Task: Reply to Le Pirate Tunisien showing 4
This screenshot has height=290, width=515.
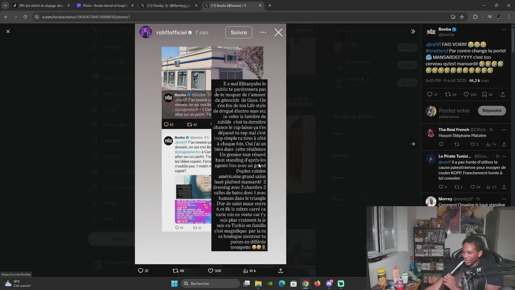Action: click(x=441, y=187)
